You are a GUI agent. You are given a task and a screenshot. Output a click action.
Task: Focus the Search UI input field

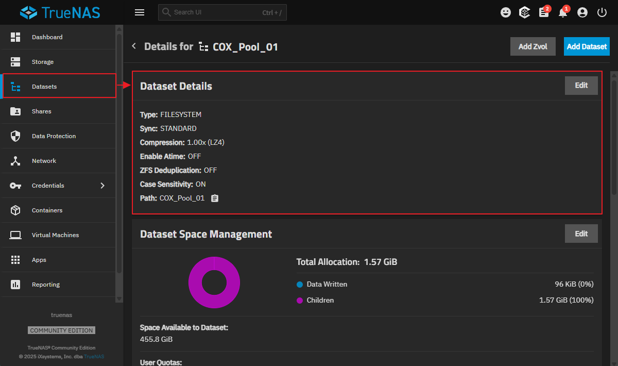coord(222,12)
